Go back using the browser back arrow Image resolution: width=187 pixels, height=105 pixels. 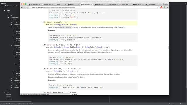(x=22, y=7)
